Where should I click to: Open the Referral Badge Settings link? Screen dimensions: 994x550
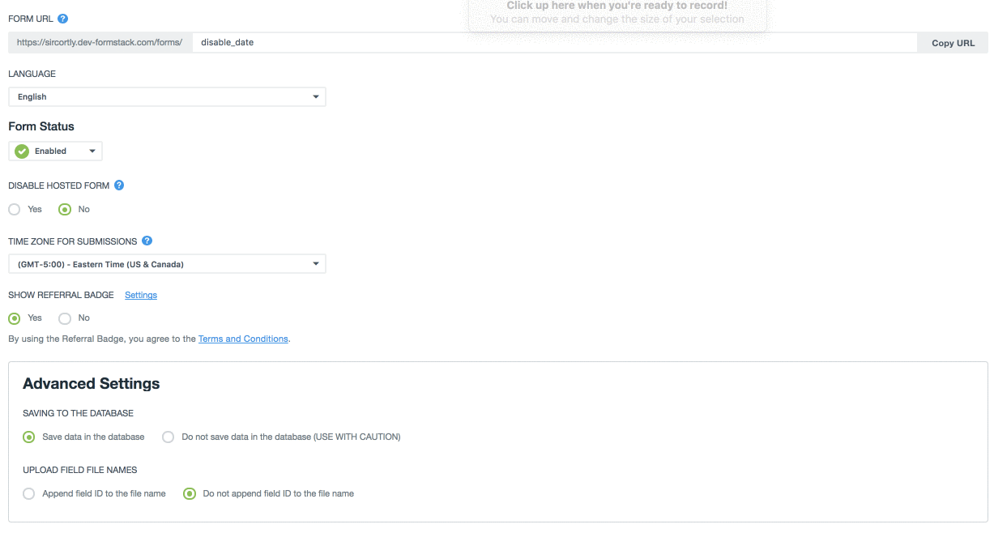140,295
